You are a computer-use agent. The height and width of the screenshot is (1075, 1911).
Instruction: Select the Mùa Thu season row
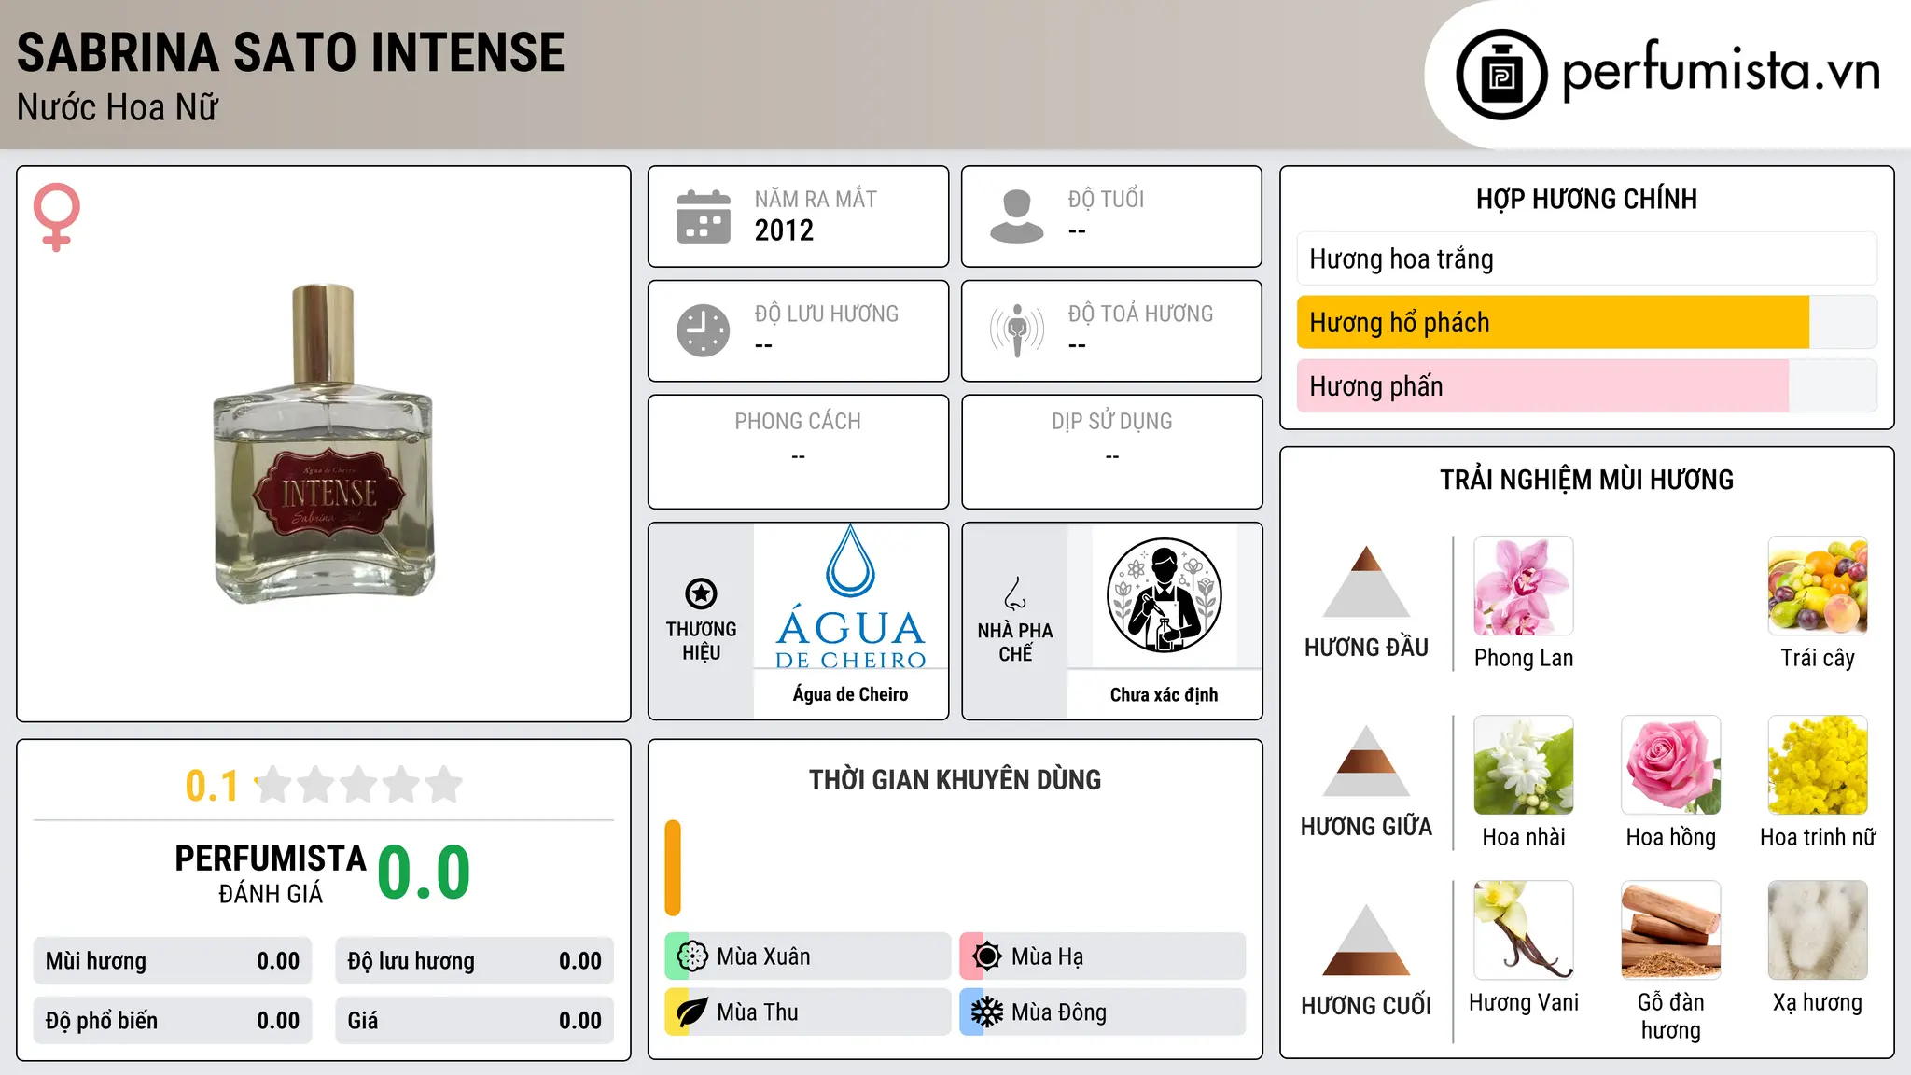point(808,1012)
